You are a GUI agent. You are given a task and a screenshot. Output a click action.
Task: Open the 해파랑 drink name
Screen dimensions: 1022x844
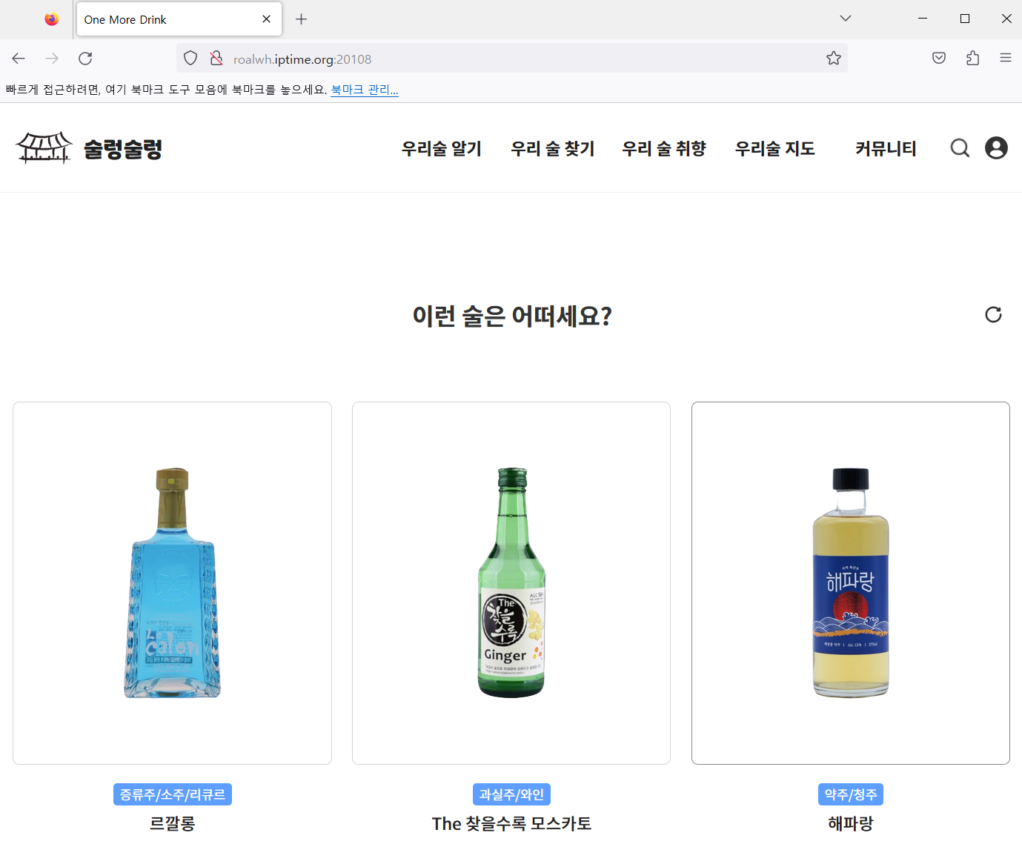(851, 823)
